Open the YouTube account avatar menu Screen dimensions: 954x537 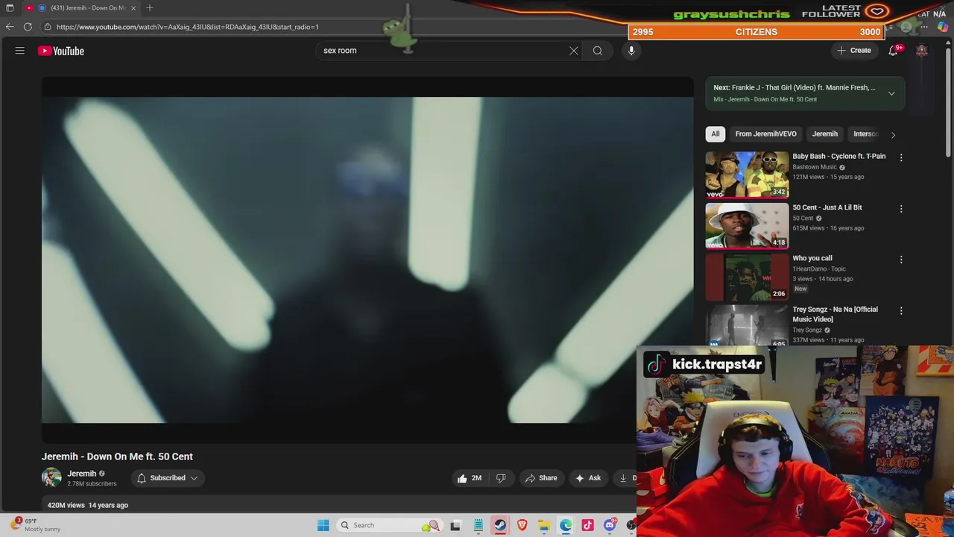tap(922, 51)
